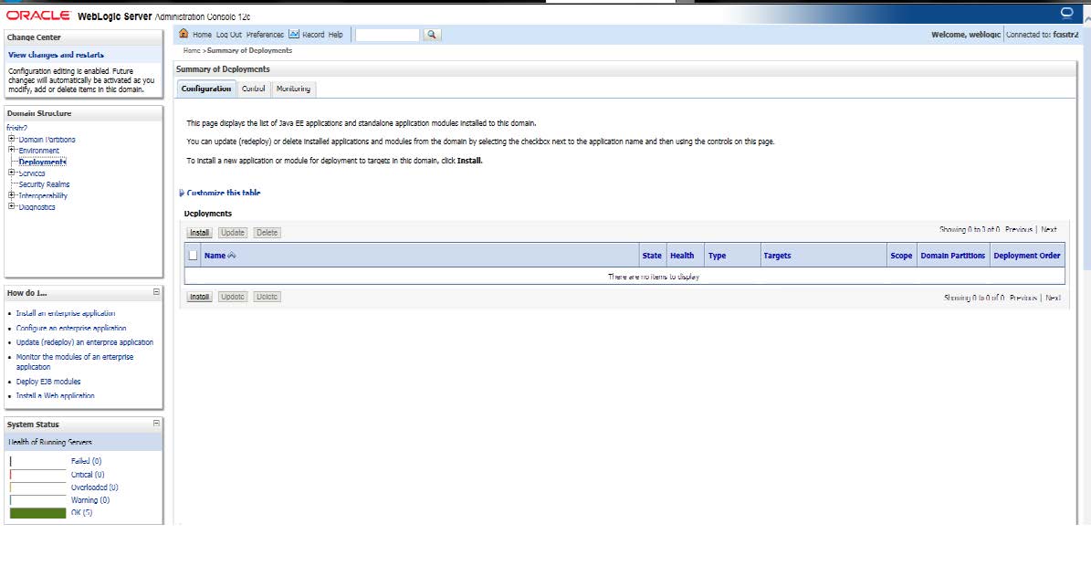Viewport: 1091px width, 566px height.
Task: Click the Failed (0) status link
Action: (x=87, y=461)
